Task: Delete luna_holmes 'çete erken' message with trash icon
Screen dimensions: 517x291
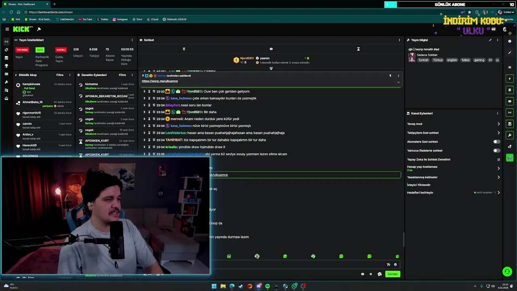Action: pyautogui.click(x=145, y=98)
